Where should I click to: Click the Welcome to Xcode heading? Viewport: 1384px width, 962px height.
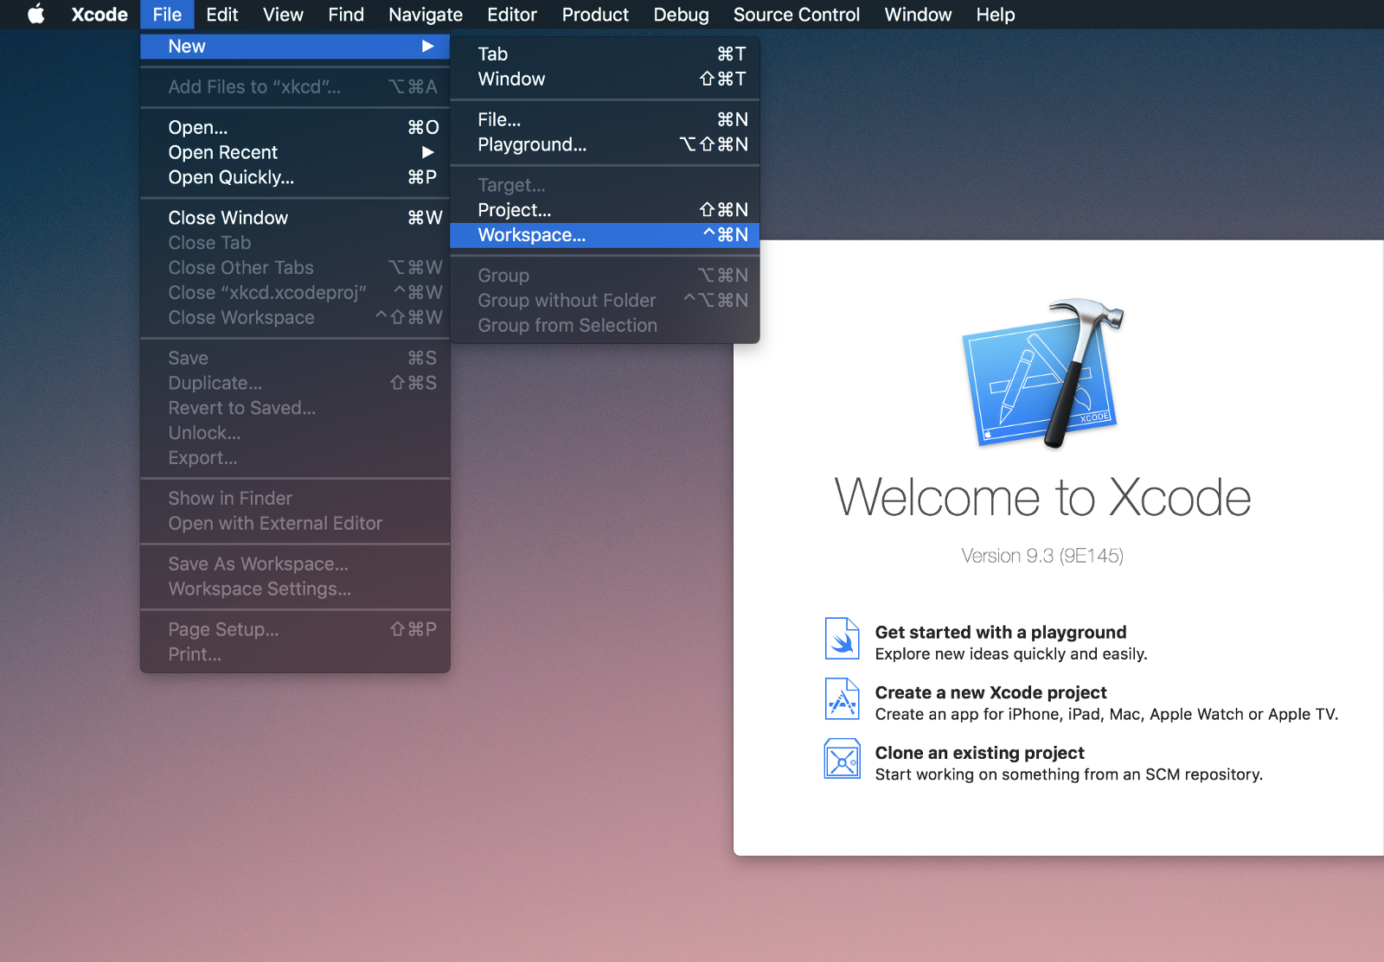click(1042, 498)
